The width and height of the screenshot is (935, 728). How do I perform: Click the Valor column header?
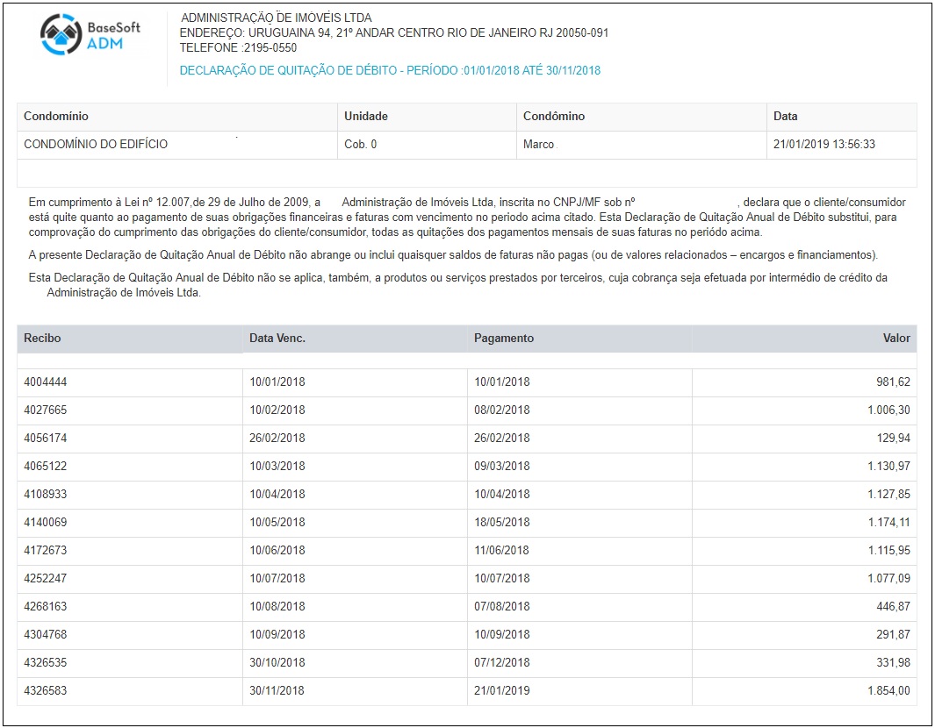[895, 339]
